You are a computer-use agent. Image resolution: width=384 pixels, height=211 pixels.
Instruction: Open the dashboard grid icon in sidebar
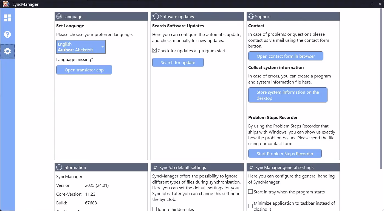8,18
